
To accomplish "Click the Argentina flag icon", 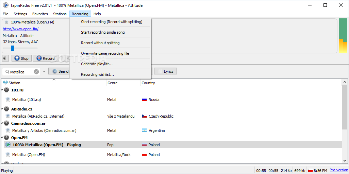I will pos(144,130).
